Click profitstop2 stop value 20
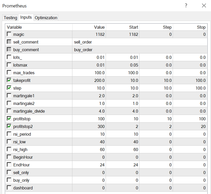The height and width of the screenshot is (194, 211). [190, 126]
